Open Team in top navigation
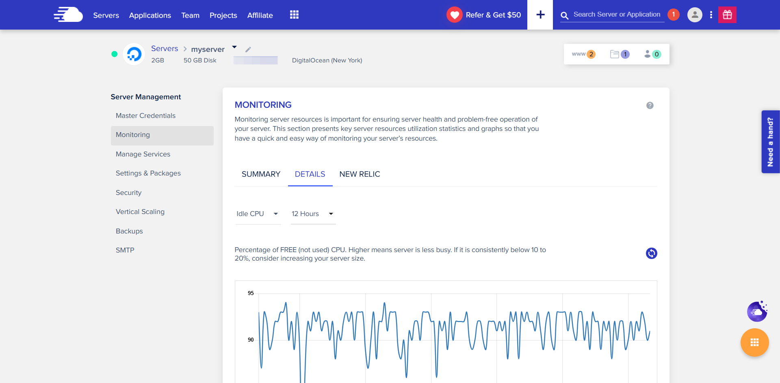 click(x=190, y=15)
